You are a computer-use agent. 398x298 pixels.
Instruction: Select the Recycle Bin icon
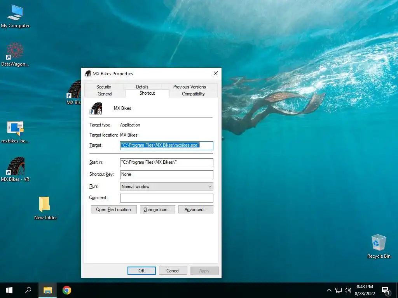379,246
